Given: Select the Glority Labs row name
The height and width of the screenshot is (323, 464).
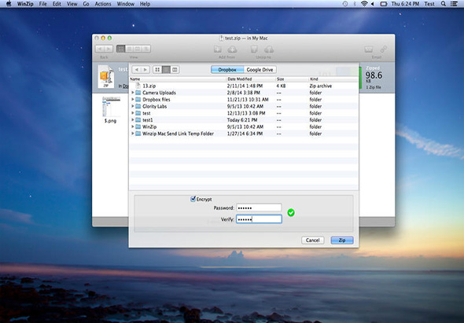Looking at the screenshot, I should click(x=154, y=106).
